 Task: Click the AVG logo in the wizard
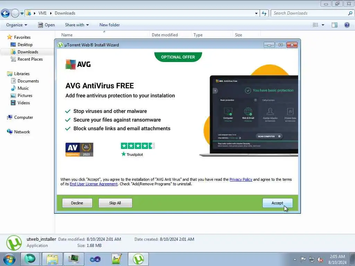pos(78,64)
